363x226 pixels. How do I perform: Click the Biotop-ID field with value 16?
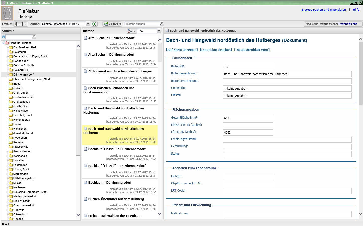click(248, 67)
